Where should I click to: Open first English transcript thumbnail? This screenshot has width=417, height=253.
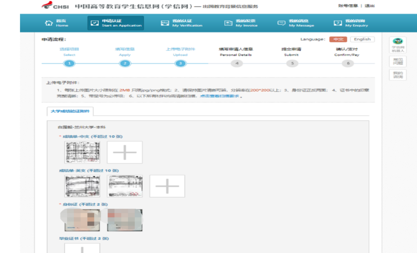[82, 186]
